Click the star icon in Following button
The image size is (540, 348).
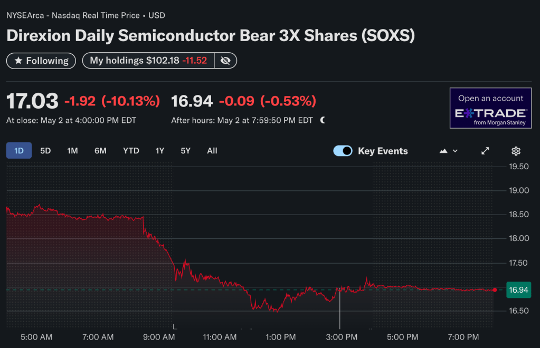pos(18,61)
